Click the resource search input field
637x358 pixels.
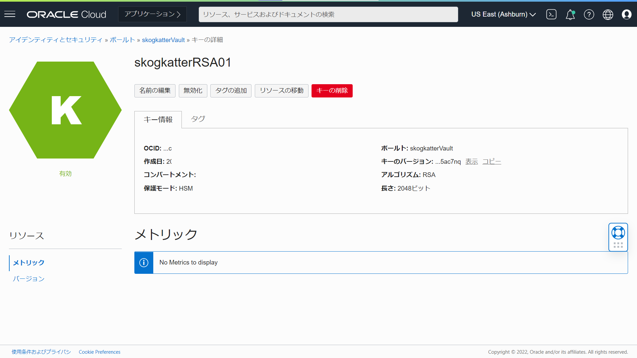pos(328,14)
